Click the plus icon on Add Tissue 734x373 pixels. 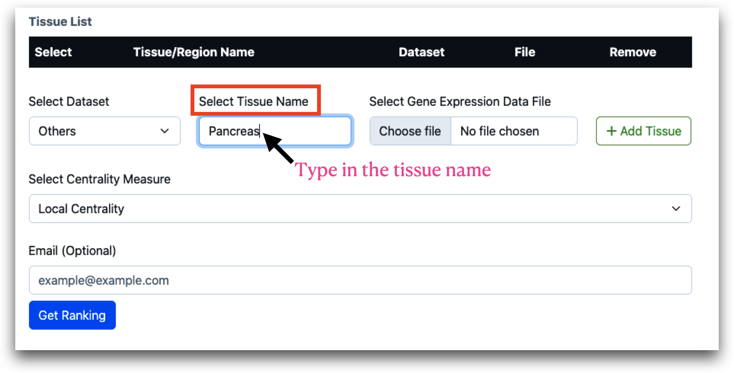[611, 131]
